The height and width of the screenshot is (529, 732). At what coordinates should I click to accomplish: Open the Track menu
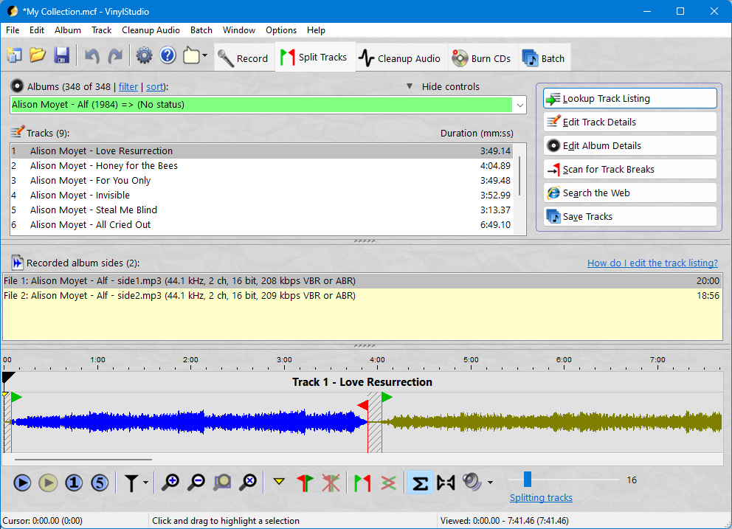click(x=101, y=30)
